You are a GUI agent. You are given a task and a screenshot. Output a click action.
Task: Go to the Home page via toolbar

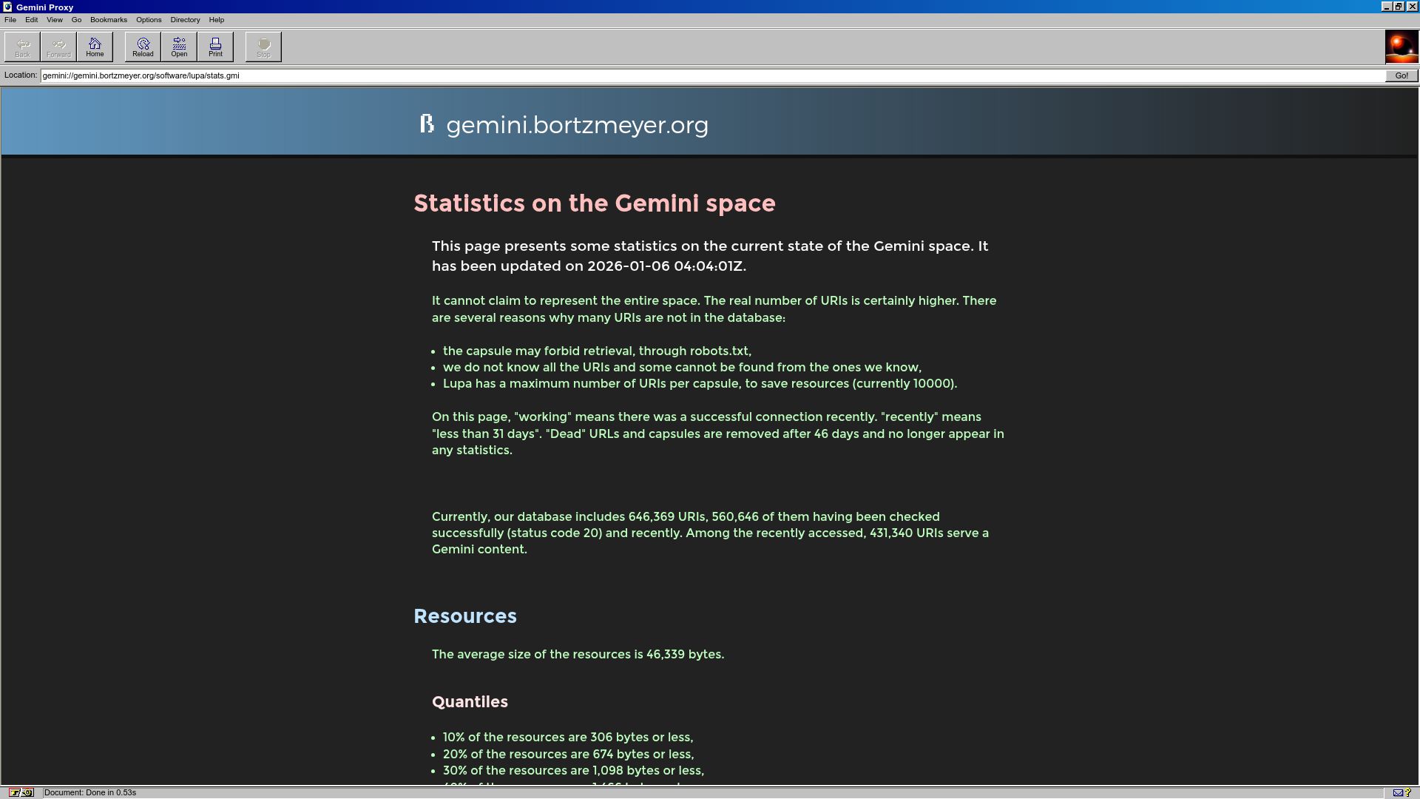pyautogui.click(x=95, y=47)
